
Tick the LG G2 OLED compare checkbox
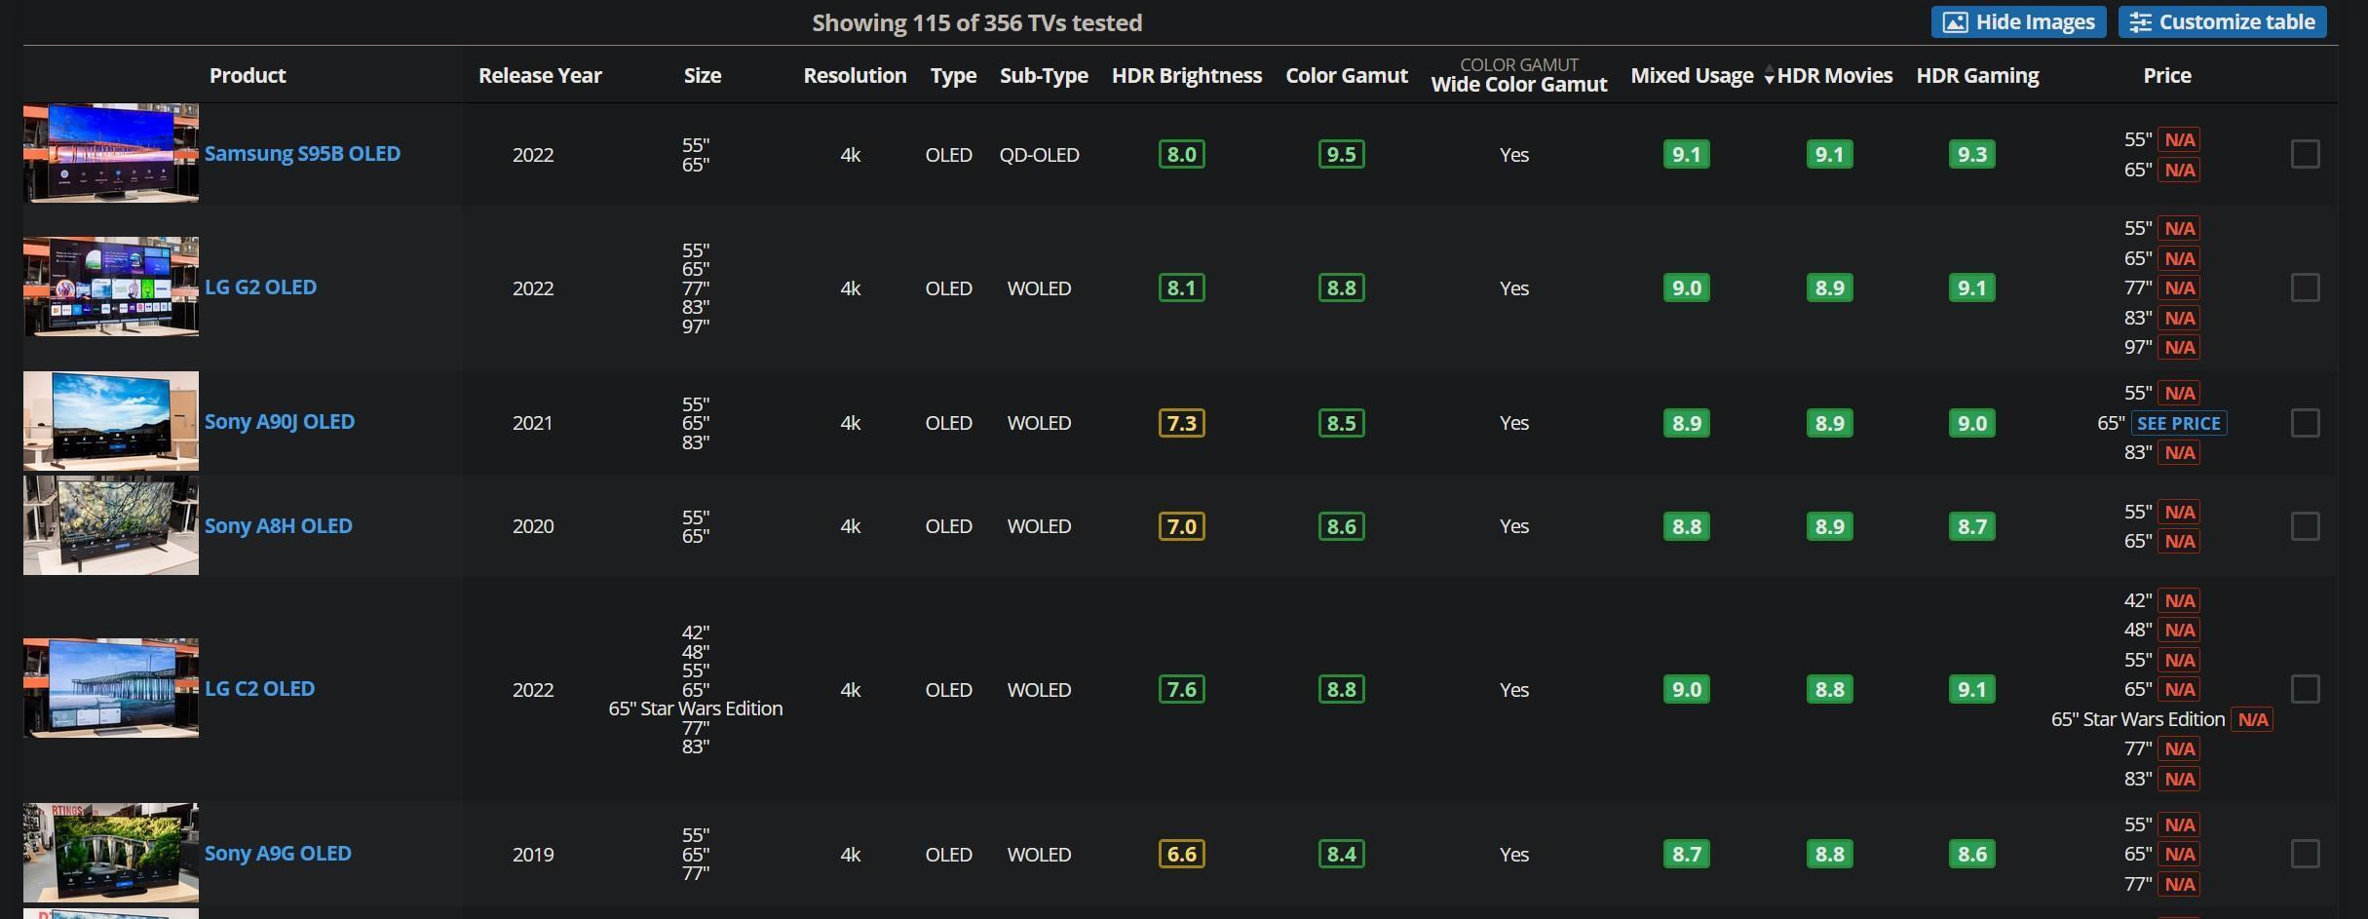[x=2305, y=287]
